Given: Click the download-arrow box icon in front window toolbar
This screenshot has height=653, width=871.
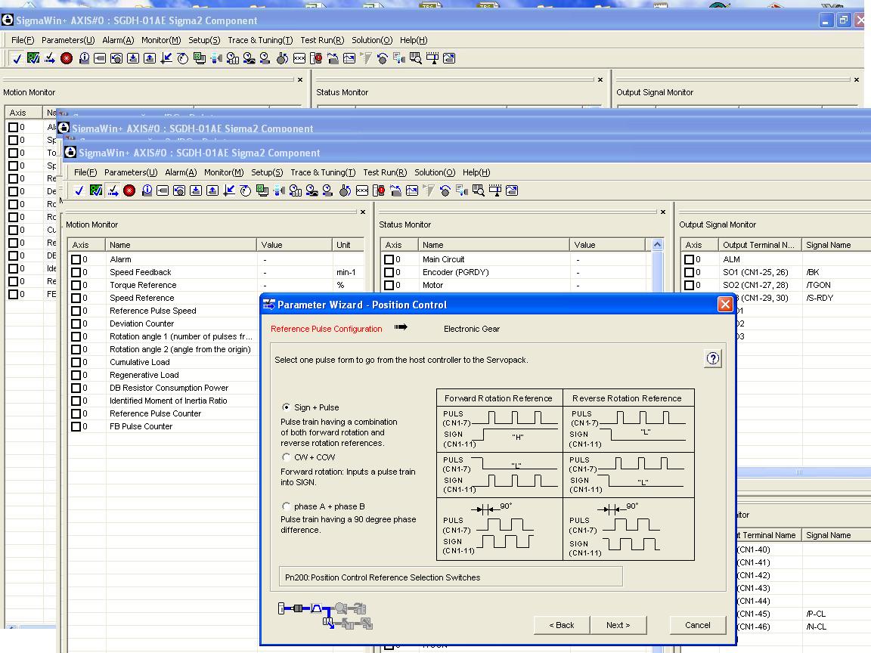Looking at the screenshot, I should coord(196,190).
